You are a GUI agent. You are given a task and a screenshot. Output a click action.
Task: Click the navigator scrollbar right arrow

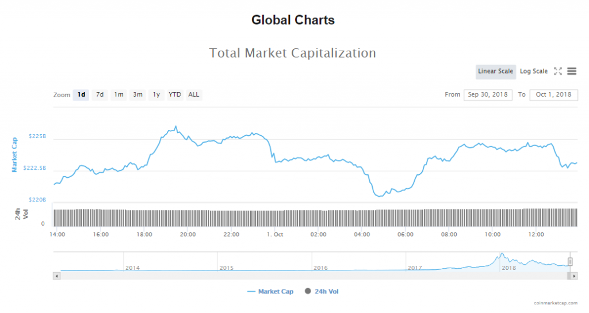coord(575,276)
